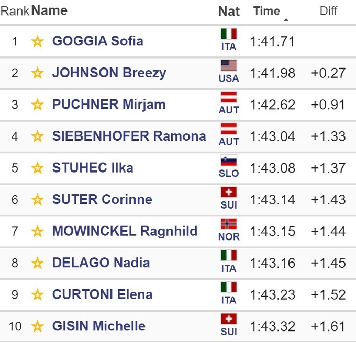The height and width of the screenshot is (342, 356).
Task: Click the favorite star next to GOGGIA Sofia
Action: point(37,41)
